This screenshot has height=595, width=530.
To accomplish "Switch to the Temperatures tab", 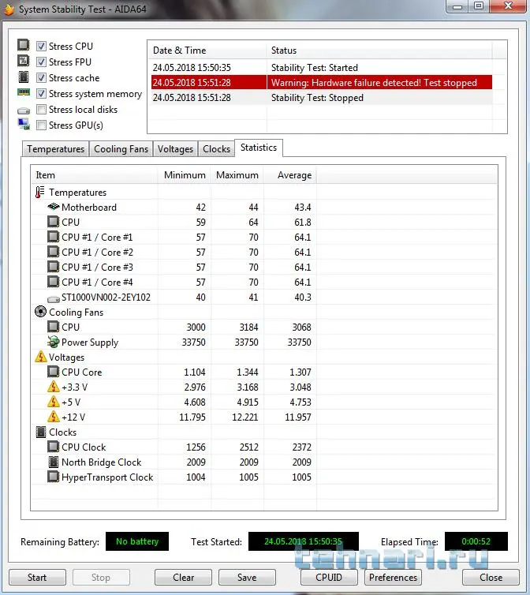I will point(56,148).
